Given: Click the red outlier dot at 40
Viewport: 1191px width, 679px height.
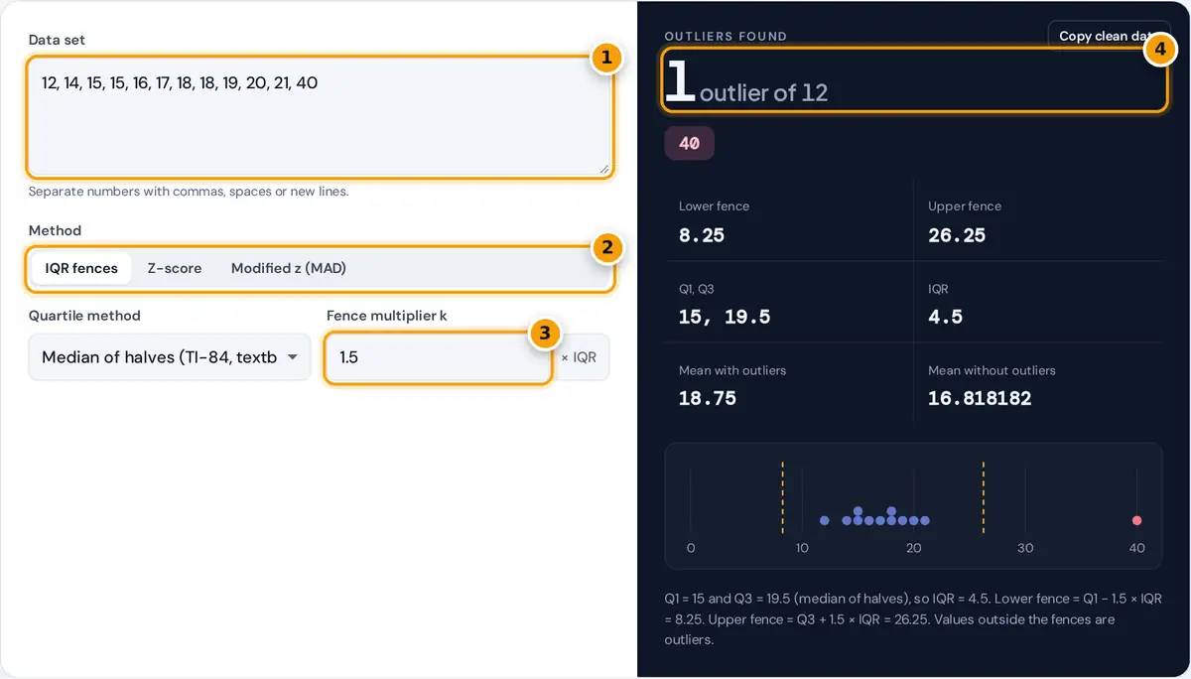Looking at the screenshot, I should (1137, 520).
